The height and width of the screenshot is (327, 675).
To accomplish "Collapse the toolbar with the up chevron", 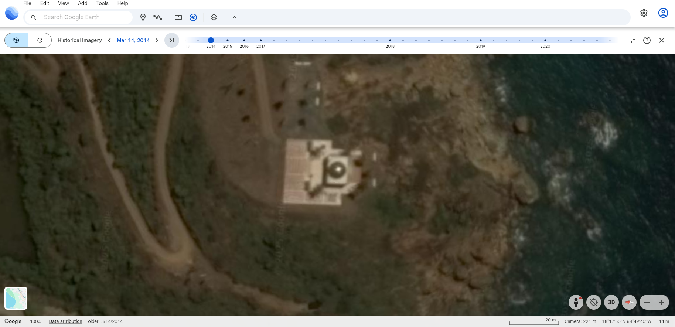I will click(x=235, y=17).
